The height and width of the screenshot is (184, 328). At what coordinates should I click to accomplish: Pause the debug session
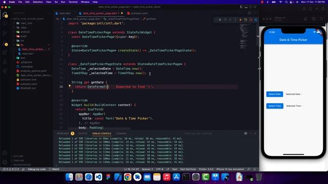tap(220, 20)
